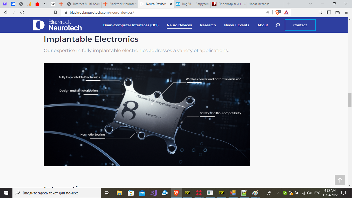
Task: Click the address bar URL field
Action: [165, 12]
